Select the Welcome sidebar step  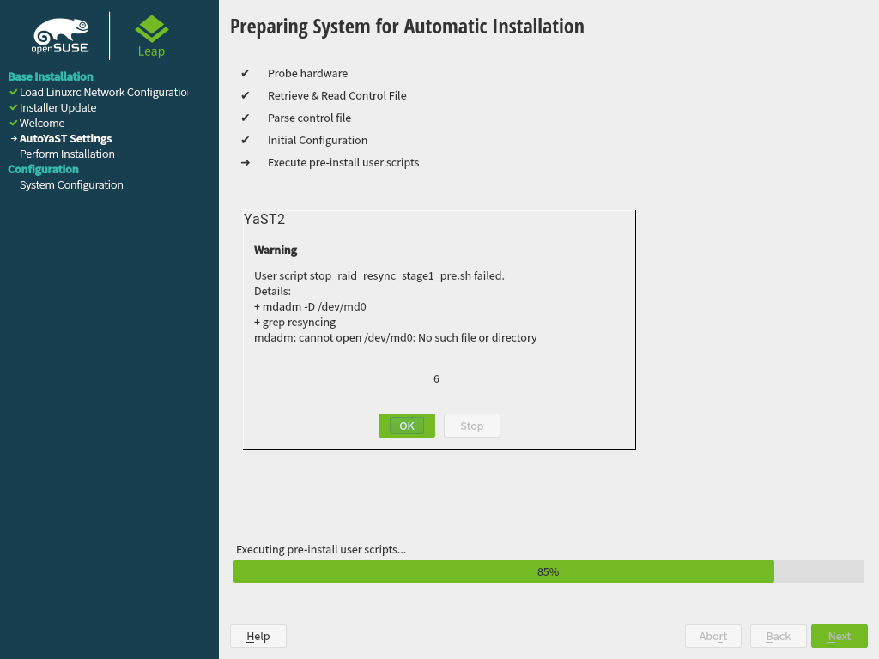pyautogui.click(x=42, y=124)
